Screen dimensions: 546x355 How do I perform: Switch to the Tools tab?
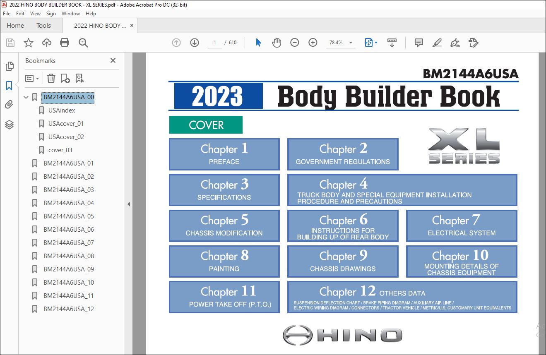43,26
